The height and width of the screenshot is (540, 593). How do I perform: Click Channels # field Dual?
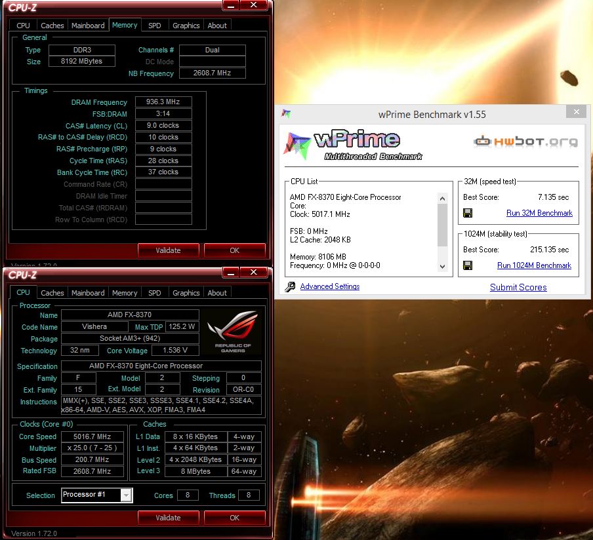click(x=212, y=50)
